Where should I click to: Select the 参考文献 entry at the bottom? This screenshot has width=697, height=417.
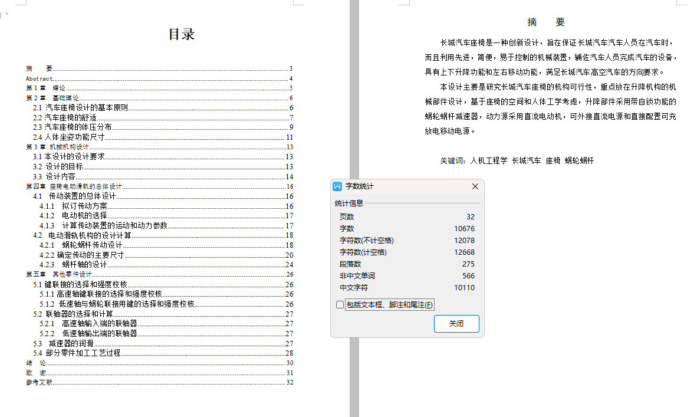point(38,382)
